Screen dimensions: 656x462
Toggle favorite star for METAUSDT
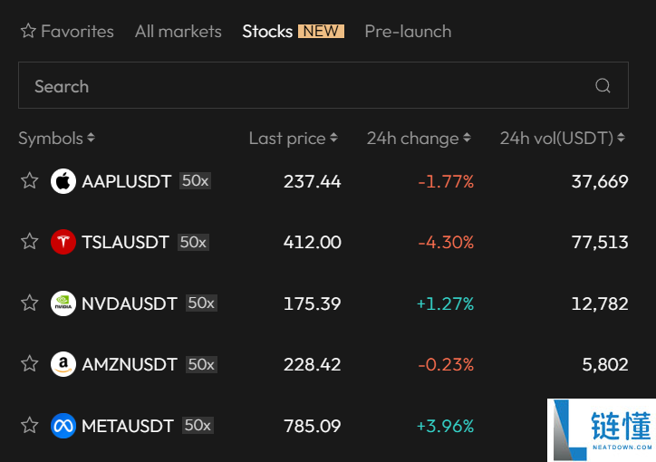pyautogui.click(x=30, y=425)
